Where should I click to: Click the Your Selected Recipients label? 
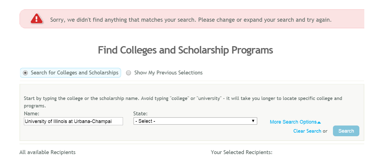coord(241,152)
